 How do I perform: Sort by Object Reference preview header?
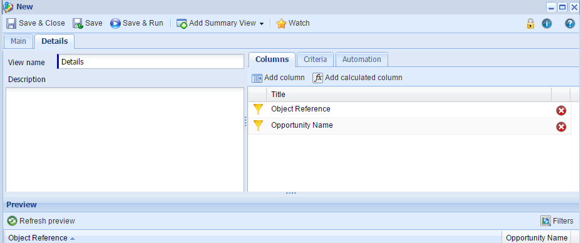point(253,238)
